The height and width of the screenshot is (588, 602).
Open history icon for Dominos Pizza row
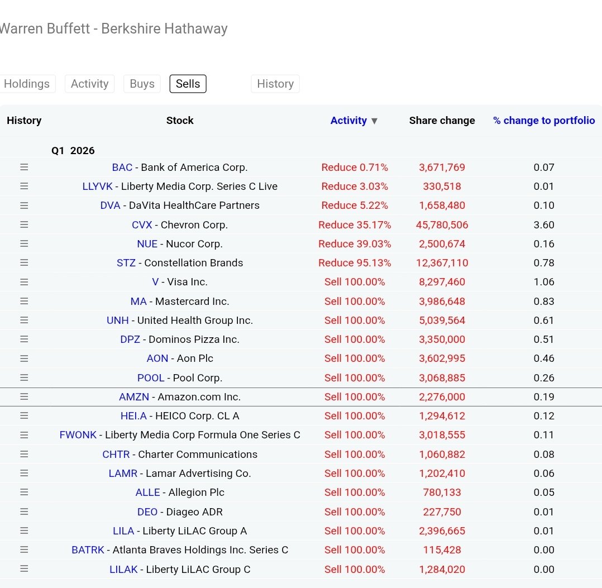(x=24, y=339)
